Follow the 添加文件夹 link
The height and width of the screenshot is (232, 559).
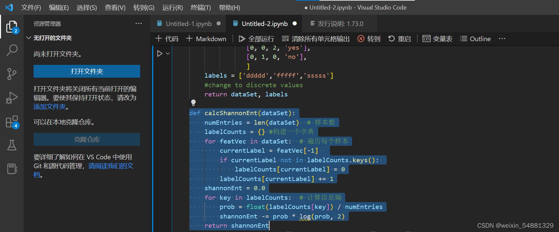point(50,107)
